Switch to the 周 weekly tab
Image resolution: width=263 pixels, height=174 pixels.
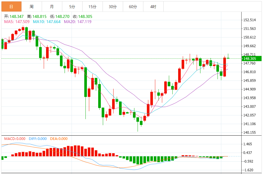click(32, 7)
